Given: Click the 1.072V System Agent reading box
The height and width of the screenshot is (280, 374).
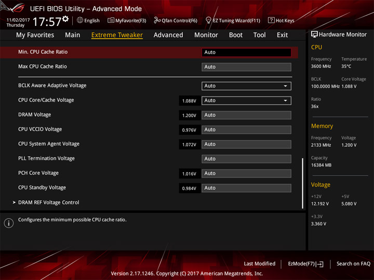Looking at the screenshot, I should pyautogui.click(x=189, y=145).
